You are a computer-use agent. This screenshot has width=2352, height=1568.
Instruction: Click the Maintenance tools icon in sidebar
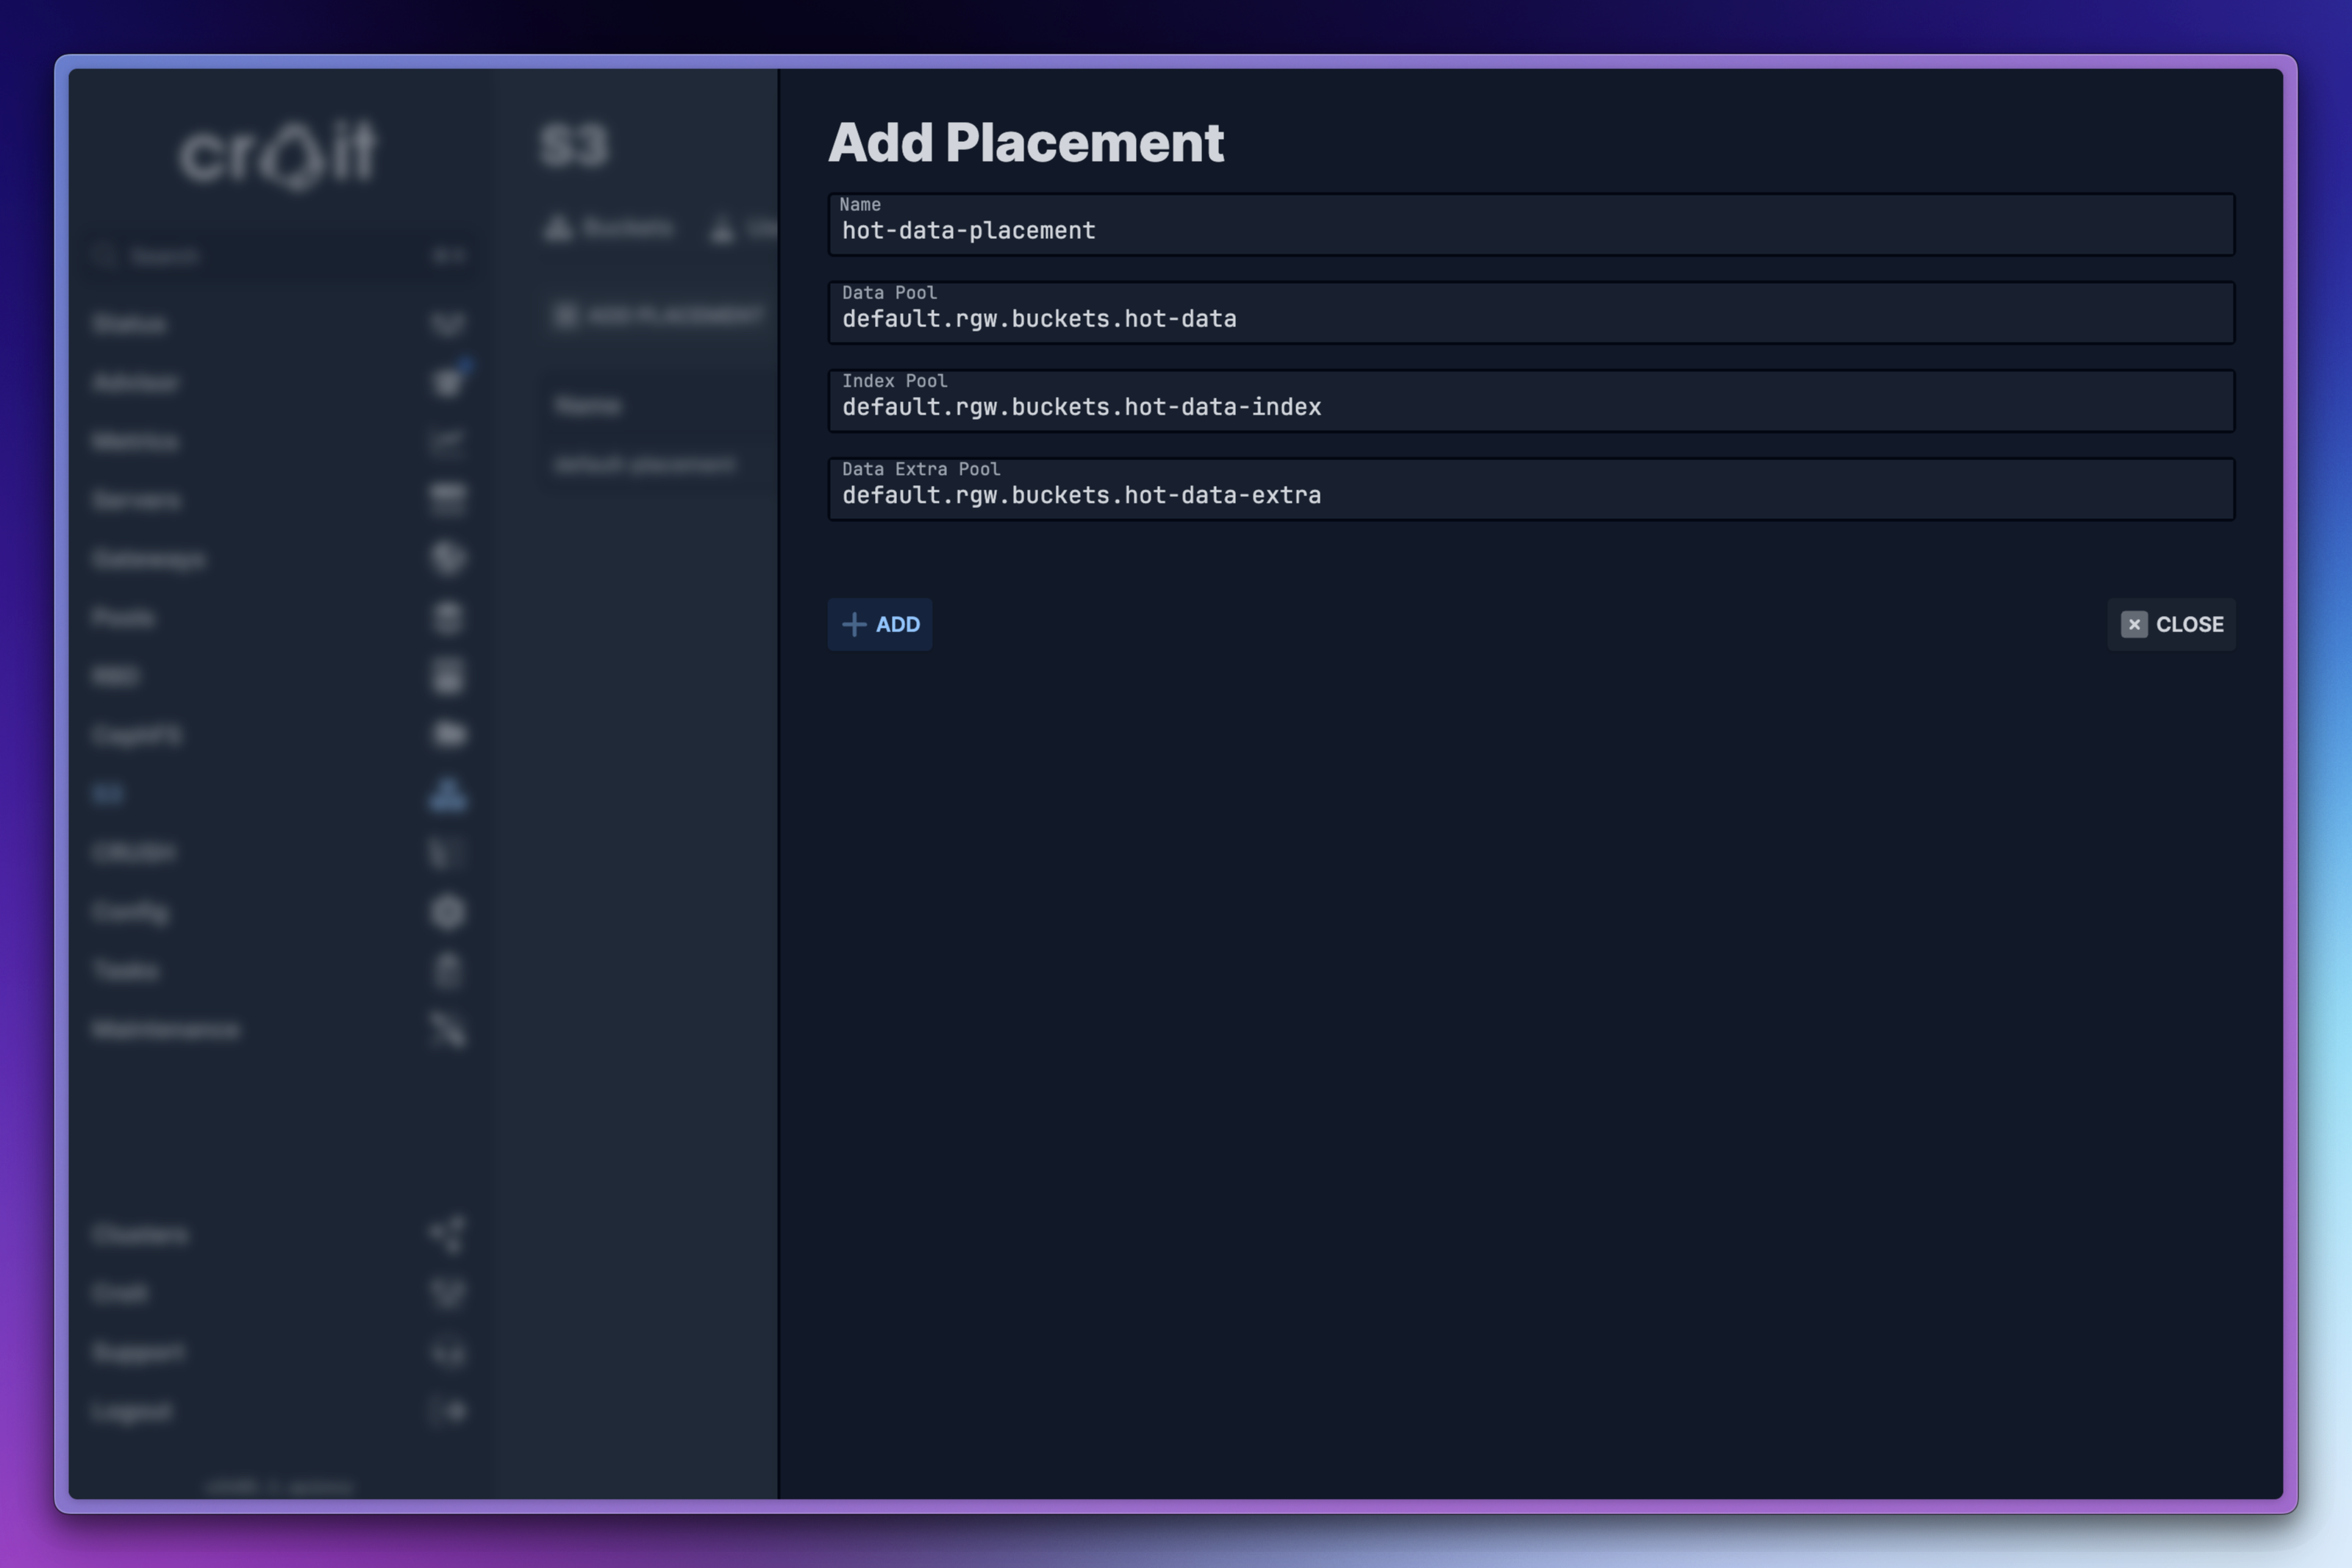pyautogui.click(x=448, y=1029)
